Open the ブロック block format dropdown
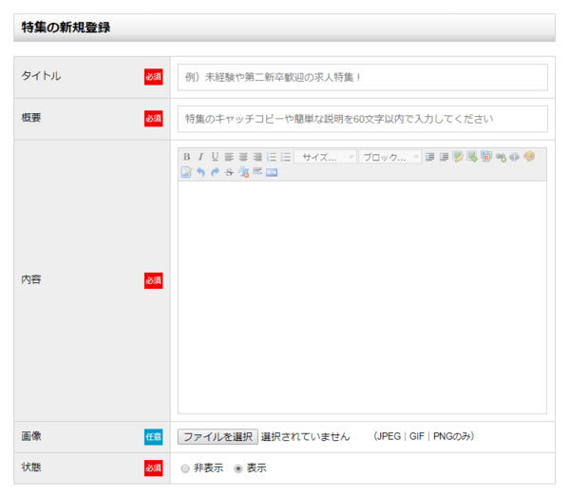This screenshot has width=570, height=497. (x=390, y=157)
